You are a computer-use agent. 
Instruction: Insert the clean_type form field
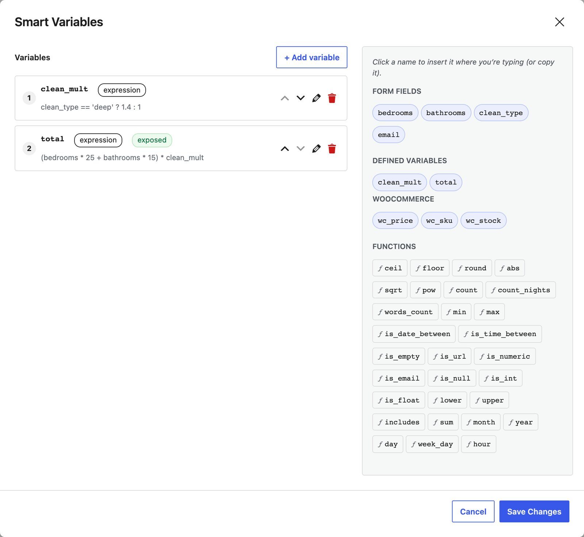pyautogui.click(x=501, y=113)
